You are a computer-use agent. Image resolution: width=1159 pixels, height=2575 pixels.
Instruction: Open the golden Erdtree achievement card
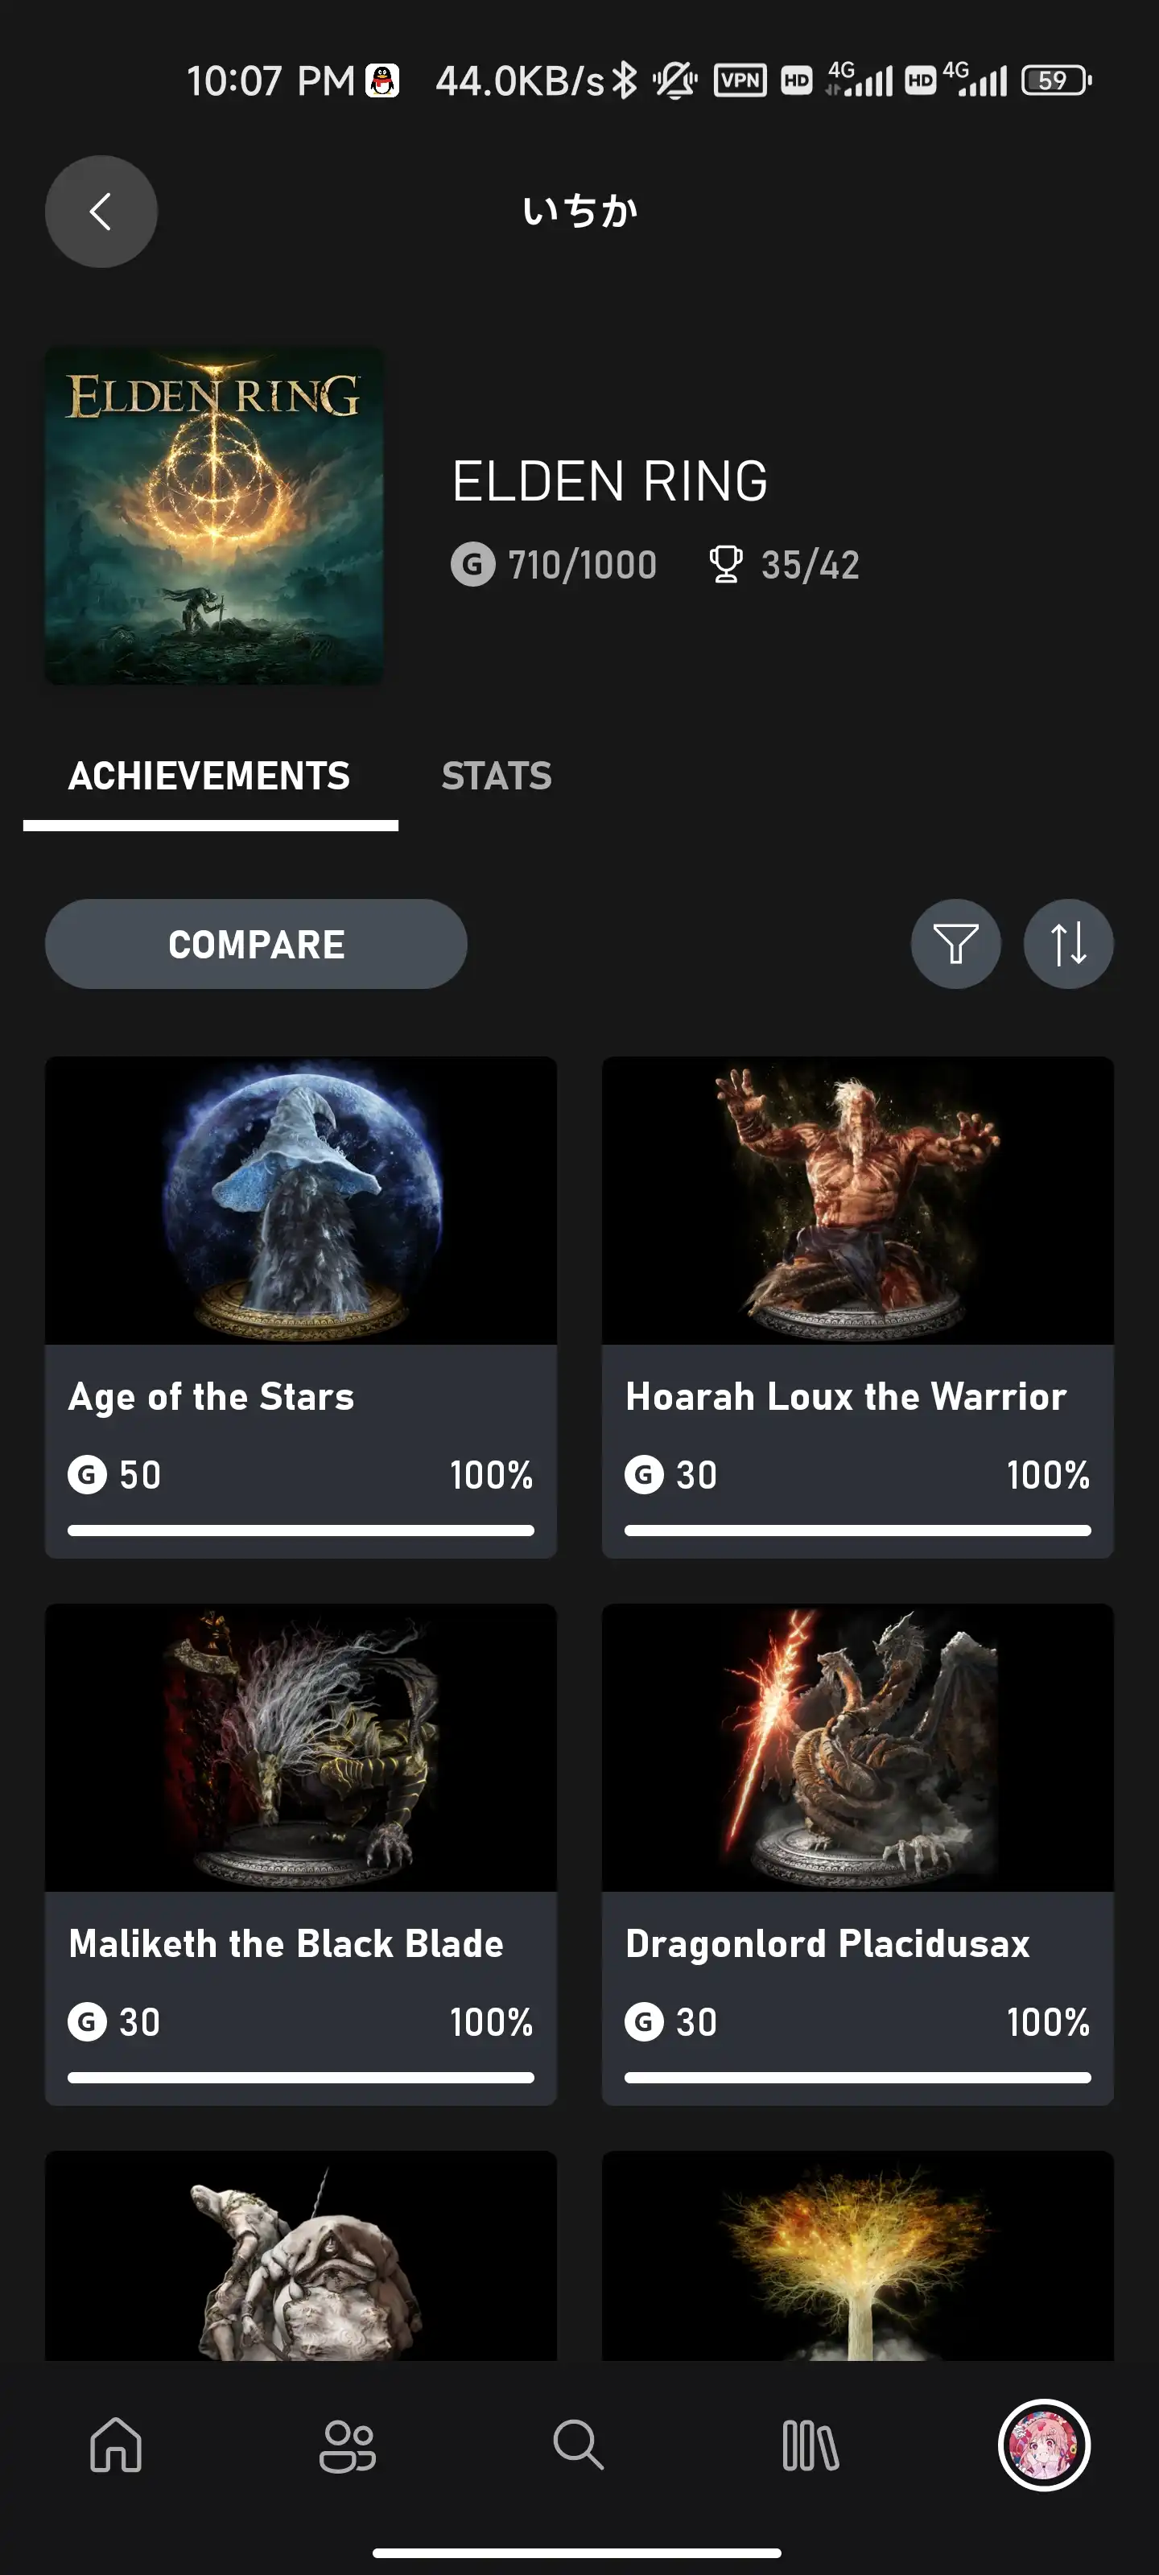click(857, 2257)
